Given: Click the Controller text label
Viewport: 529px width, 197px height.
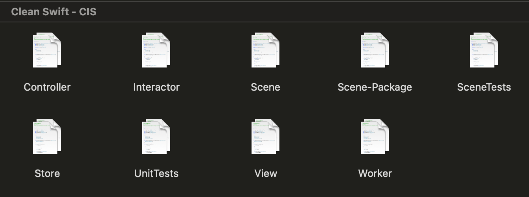Looking at the screenshot, I should [x=47, y=87].
